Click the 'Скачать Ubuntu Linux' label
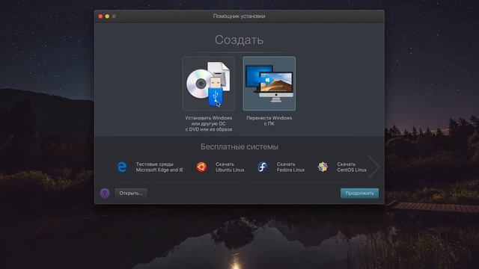 [x=230, y=167]
